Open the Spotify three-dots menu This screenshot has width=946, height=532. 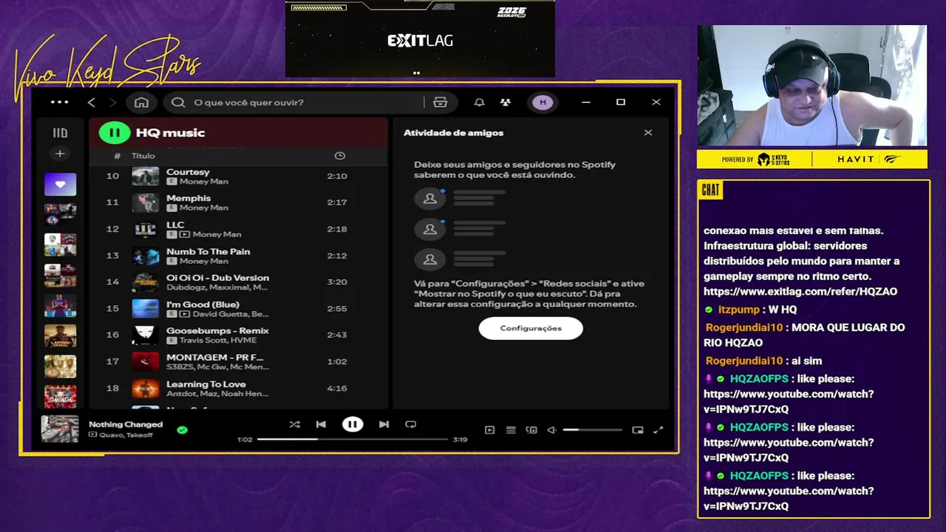click(x=60, y=103)
